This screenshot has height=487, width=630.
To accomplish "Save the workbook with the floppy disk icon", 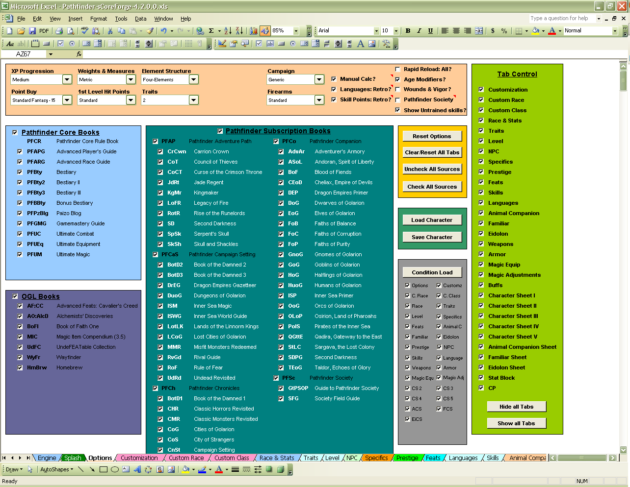I will point(32,31).
